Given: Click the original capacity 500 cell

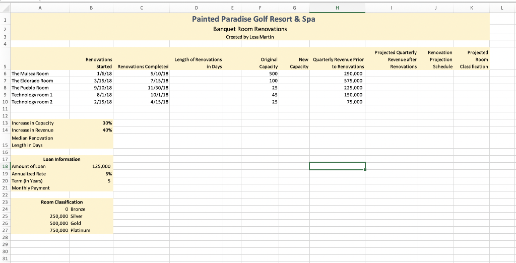Looking at the screenshot, I should pos(261,74).
